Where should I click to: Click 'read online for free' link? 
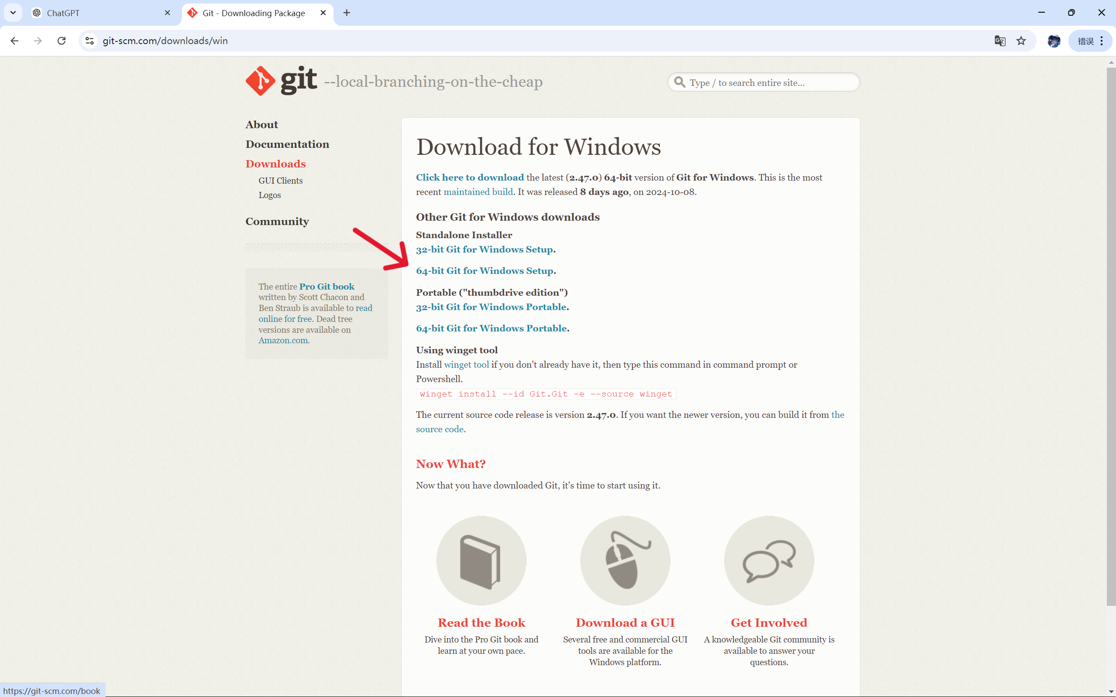(315, 314)
